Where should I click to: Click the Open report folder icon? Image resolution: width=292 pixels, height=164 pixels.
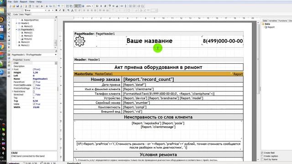pyautogui.click(x=14, y=6)
